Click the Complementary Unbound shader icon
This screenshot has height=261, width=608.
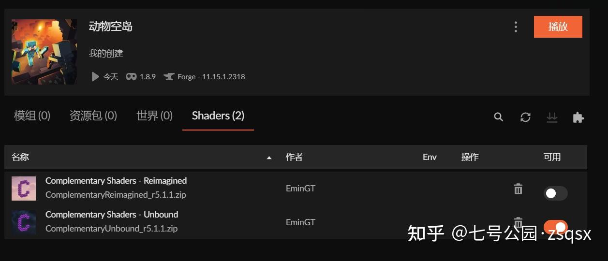click(24, 222)
